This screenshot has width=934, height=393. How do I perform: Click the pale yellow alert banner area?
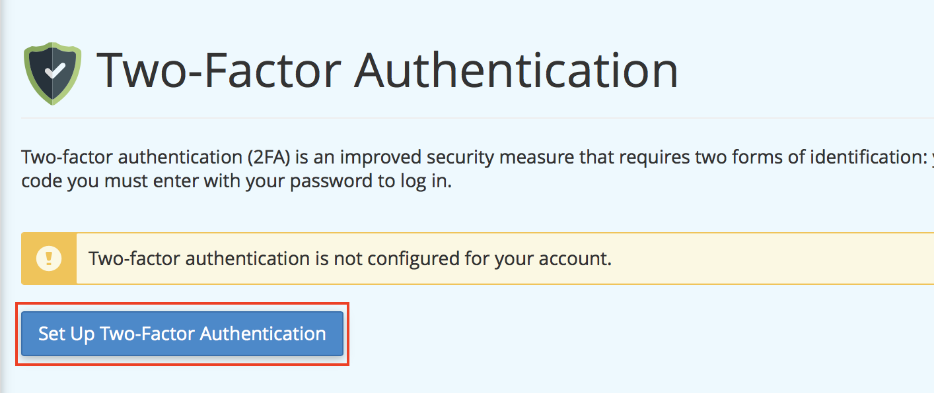tap(760, 258)
